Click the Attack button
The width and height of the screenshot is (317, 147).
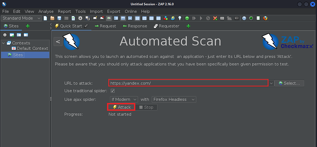[x=121, y=107]
